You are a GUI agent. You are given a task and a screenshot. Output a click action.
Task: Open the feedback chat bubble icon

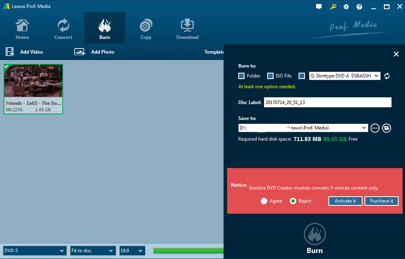point(319,7)
